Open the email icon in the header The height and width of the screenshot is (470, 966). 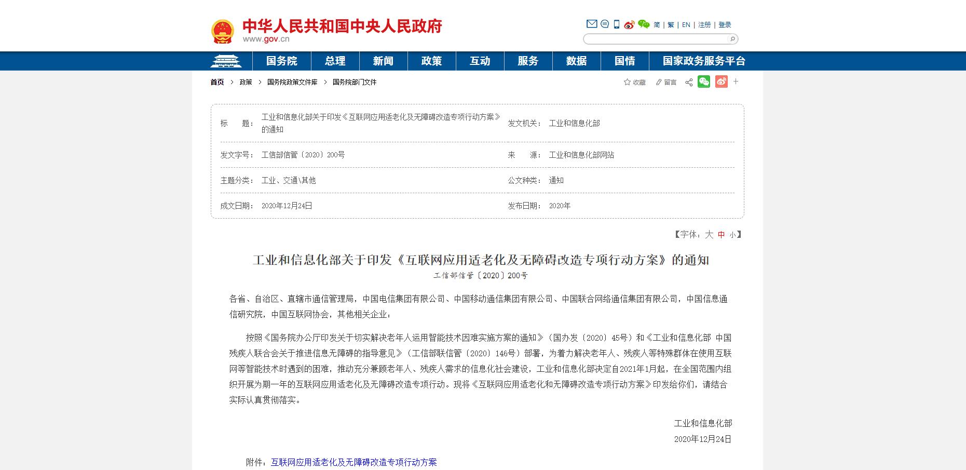(591, 24)
